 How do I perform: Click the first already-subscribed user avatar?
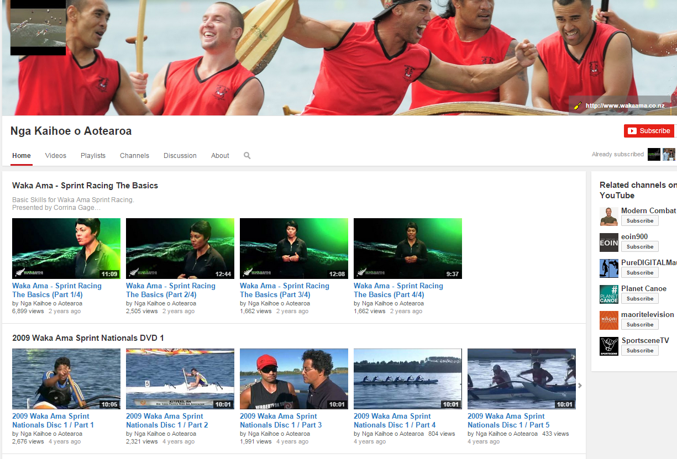coord(654,155)
